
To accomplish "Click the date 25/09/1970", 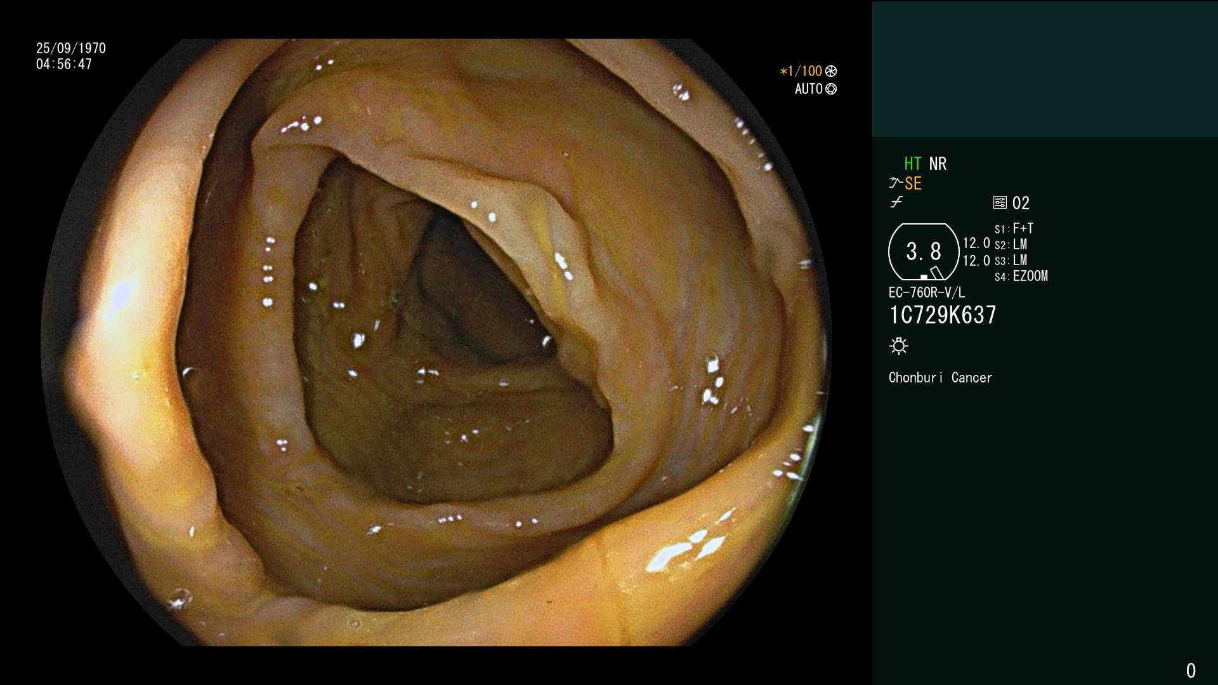I will click(71, 48).
